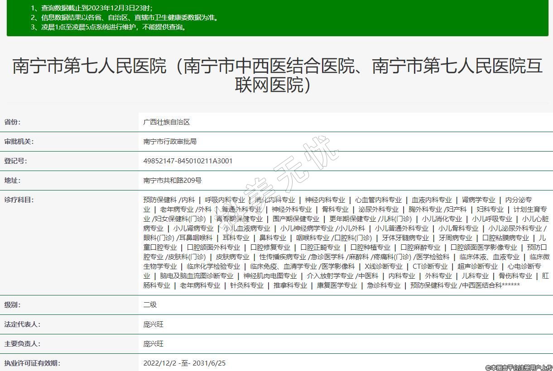This screenshot has width=553, height=371.
Task: Select the 省份 row label
Action: [x=13, y=122]
